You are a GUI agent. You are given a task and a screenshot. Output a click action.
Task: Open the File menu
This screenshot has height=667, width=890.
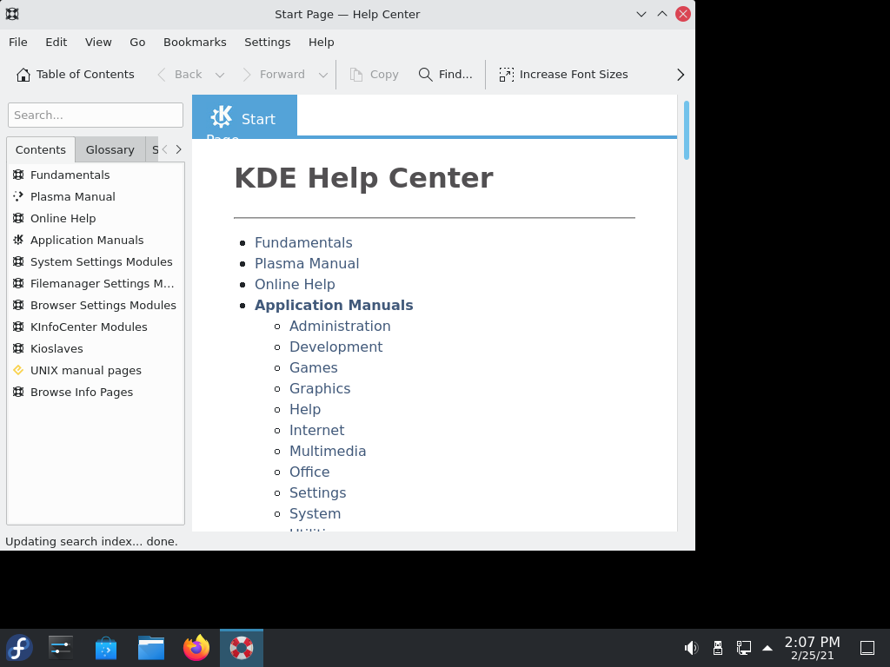[x=18, y=43]
